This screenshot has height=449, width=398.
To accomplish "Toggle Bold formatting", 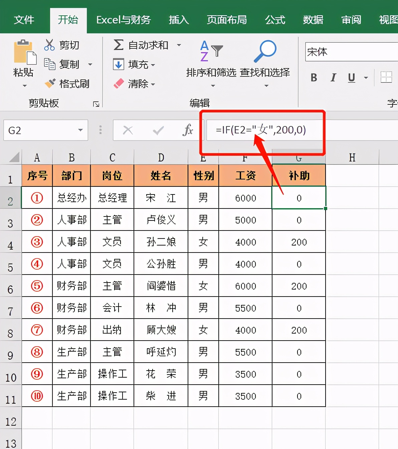I will pos(314,78).
